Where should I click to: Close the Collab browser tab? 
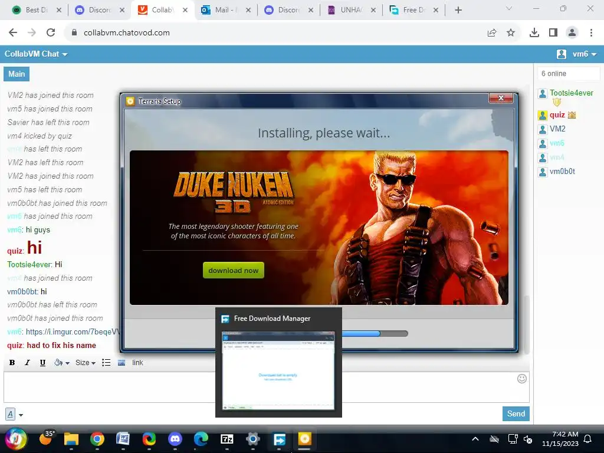pyautogui.click(x=185, y=10)
